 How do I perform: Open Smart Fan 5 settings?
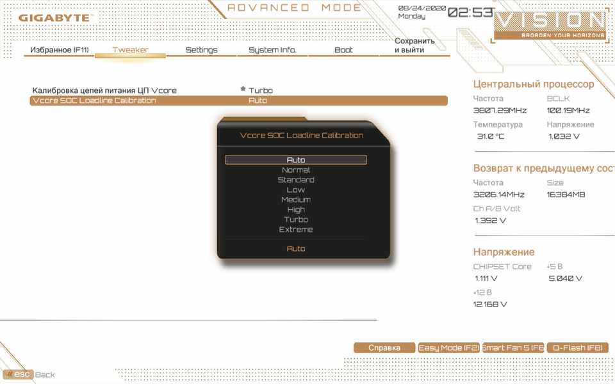(513, 348)
